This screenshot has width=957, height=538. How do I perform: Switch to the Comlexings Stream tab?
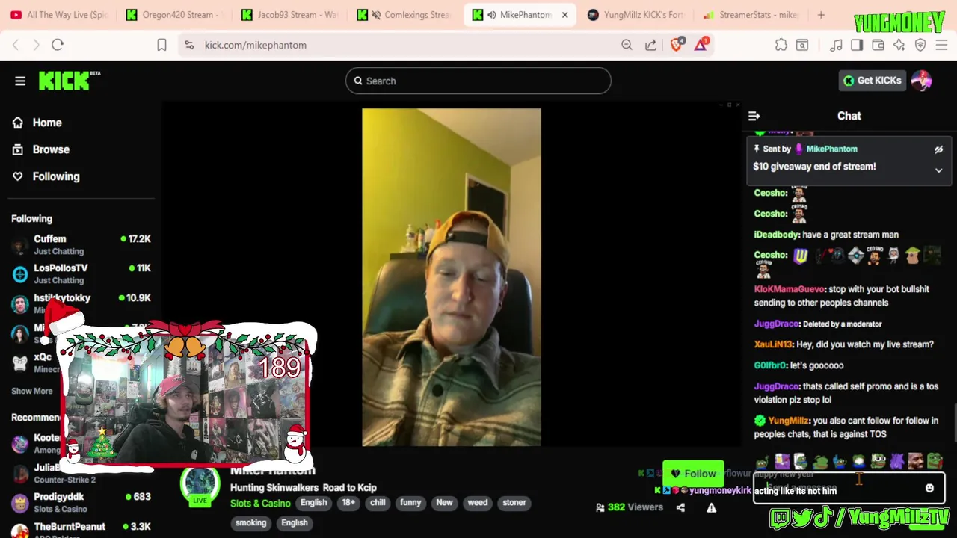pos(404,15)
